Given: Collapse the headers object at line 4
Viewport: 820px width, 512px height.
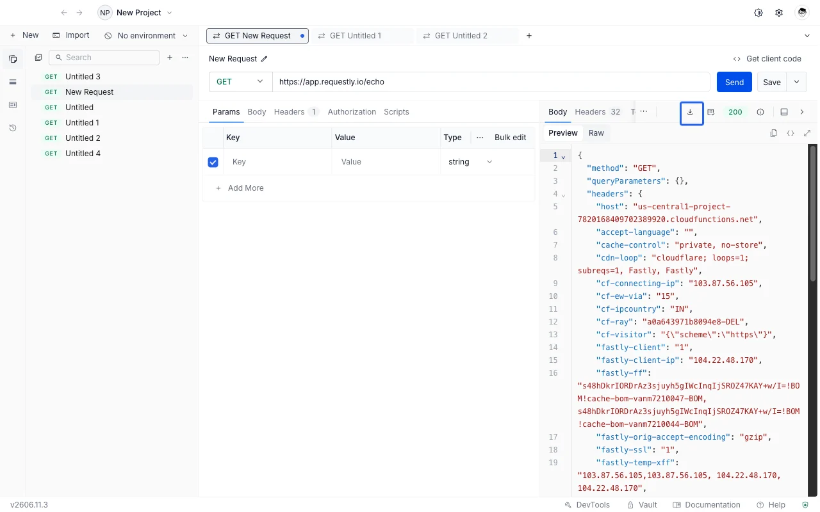Looking at the screenshot, I should pyautogui.click(x=564, y=195).
